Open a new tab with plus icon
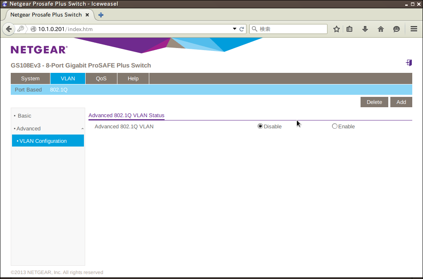The width and height of the screenshot is (423, 279). pos(101,15)
